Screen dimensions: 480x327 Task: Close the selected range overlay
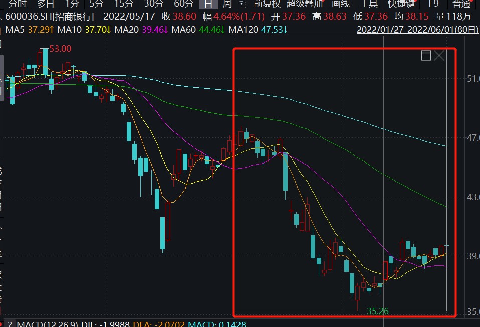439,56
